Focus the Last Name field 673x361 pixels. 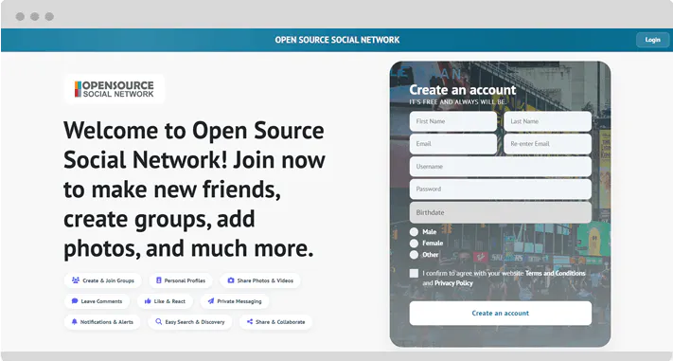click(x=547, y=121)
